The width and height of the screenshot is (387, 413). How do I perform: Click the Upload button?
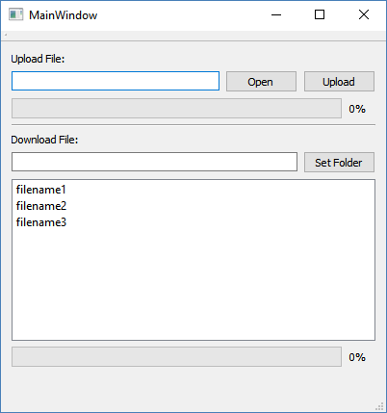(x=339, y=82)
